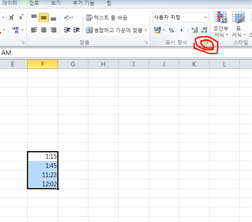252x222 pixels.
Task: Open the accounting format dropdown arrow
Action: pos(164,30)
